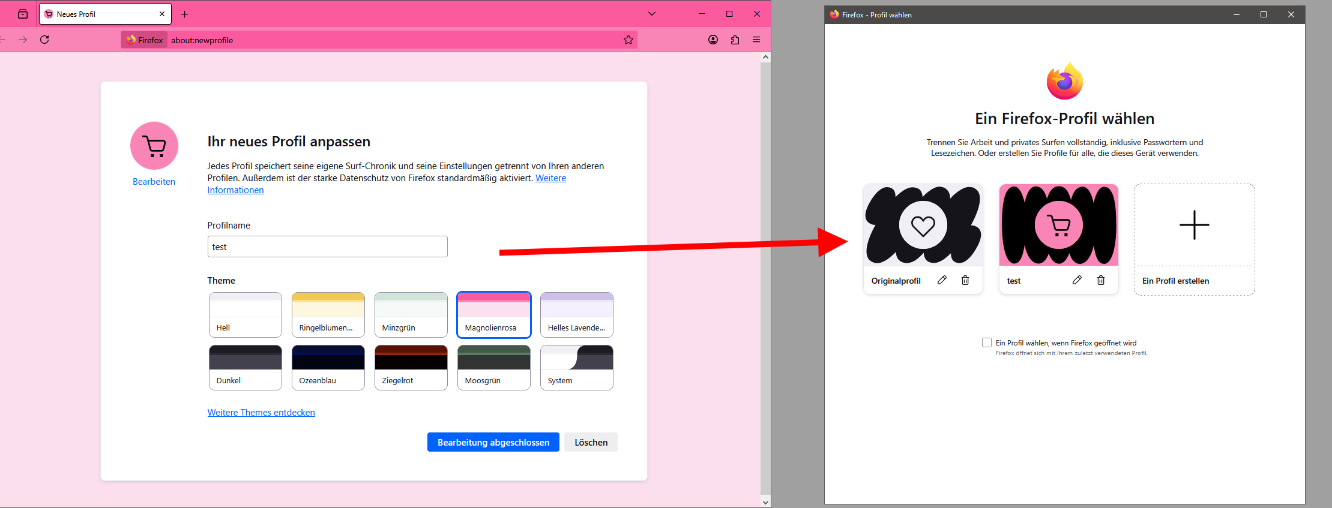Image resolution: width=1332 pixels, height=508 pixels.
Task: Click Bearbeitung abgeschlossen button
Action: coord(493,442)
